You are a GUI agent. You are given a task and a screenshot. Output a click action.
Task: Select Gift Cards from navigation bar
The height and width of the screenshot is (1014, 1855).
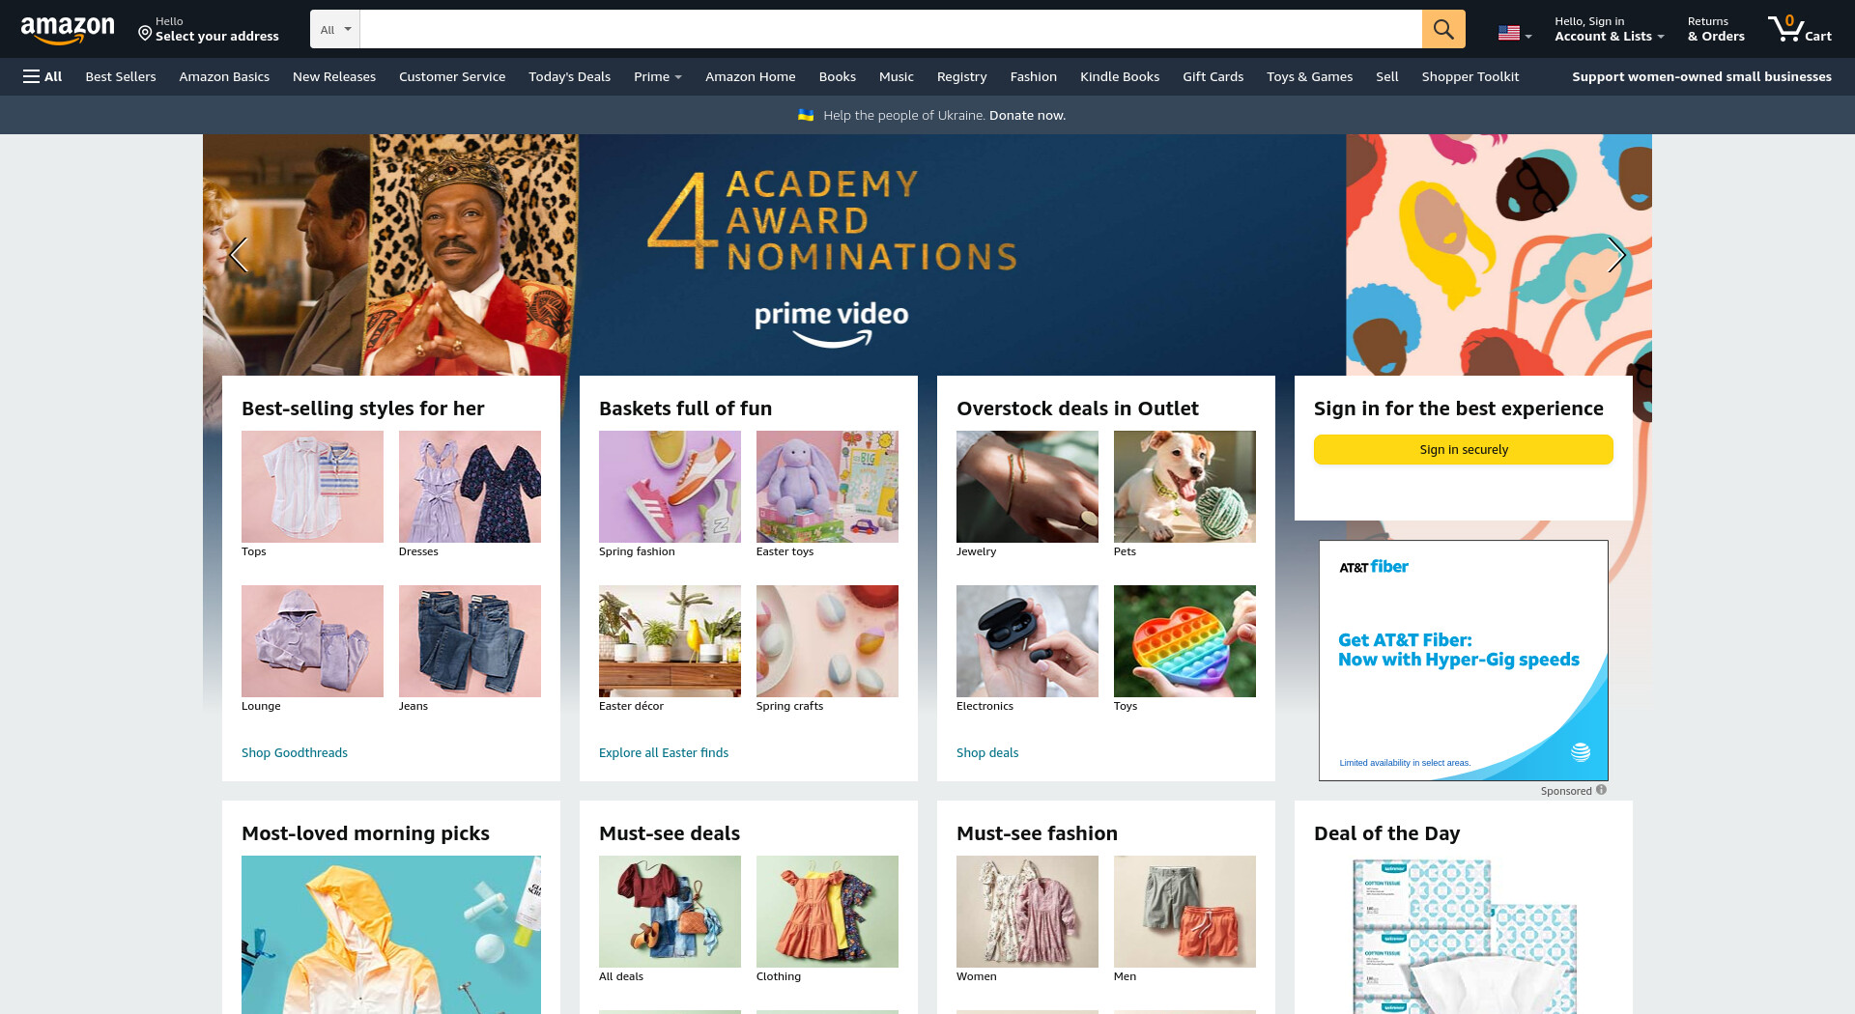click(1213, 76)
